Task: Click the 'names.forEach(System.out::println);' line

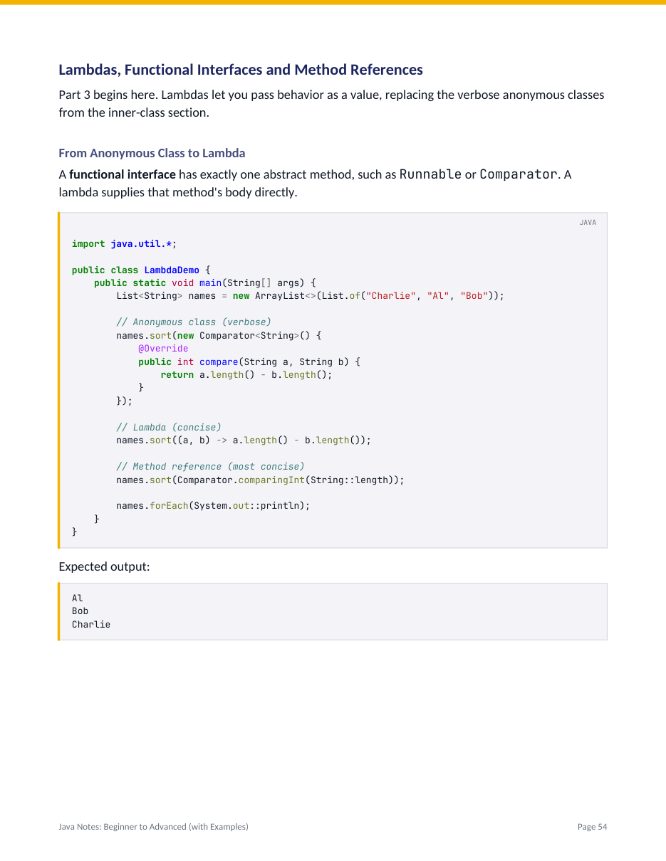Action: (213, 506)
